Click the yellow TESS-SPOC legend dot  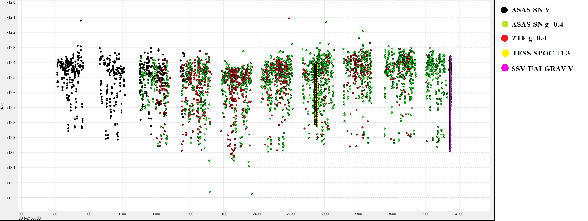pos(505,53)
